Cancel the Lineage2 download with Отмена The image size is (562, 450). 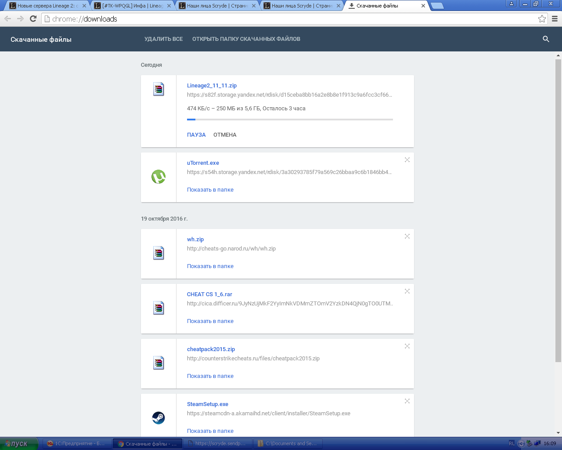coord(225,135)
